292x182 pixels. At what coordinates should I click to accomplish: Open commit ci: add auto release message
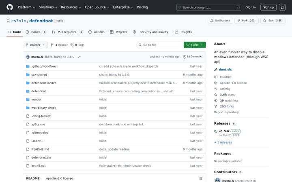[129, 66]
